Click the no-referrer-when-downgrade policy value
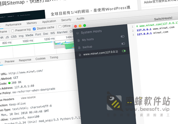The width and height of the screenshot is (178, 124). 34,90
